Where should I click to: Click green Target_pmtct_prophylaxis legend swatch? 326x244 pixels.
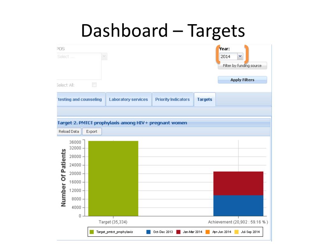pyautogui.click(x=92, y=232)
